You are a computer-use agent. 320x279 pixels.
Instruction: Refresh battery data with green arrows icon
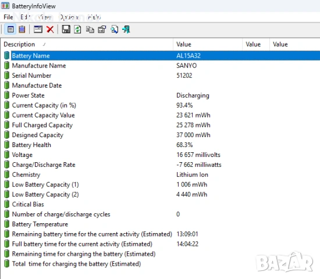(77, 30)
